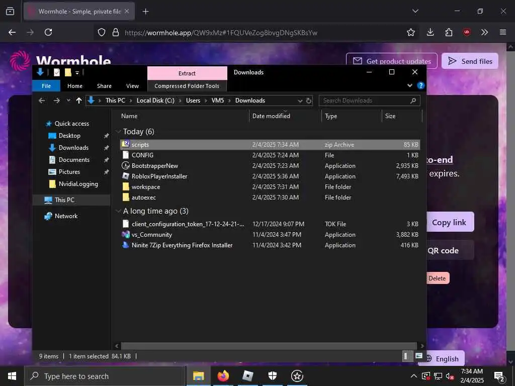515x386 pixels.
Task: Select the Wormhole browser tab
Action: pos(79,12)
